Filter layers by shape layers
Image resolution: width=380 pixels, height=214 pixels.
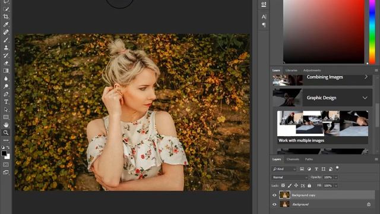tap(324, 169)
